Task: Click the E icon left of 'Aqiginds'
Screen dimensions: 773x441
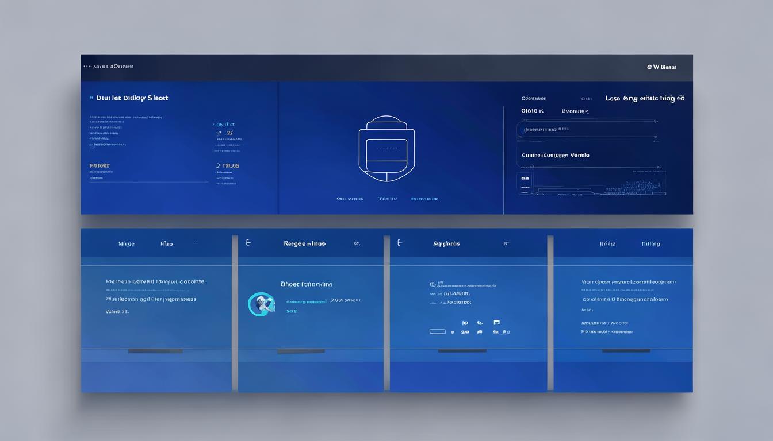Action: tap(400, 243)
